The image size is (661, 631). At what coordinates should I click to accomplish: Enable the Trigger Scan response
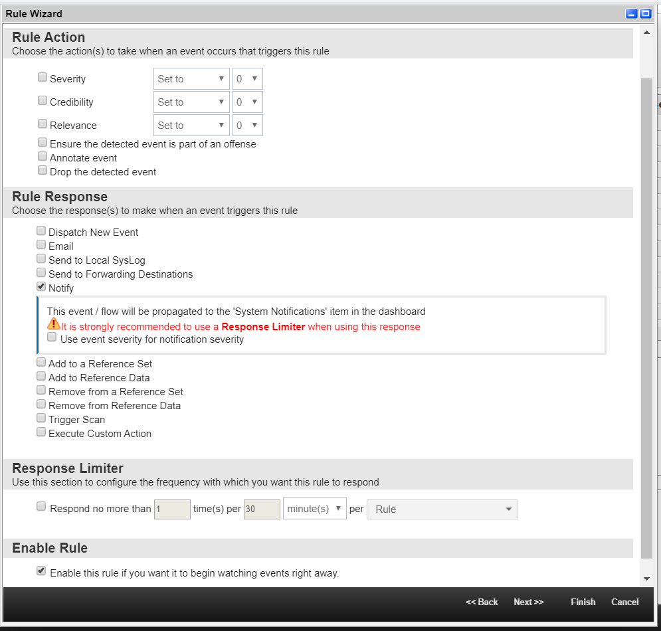click(x=41, y=418)
